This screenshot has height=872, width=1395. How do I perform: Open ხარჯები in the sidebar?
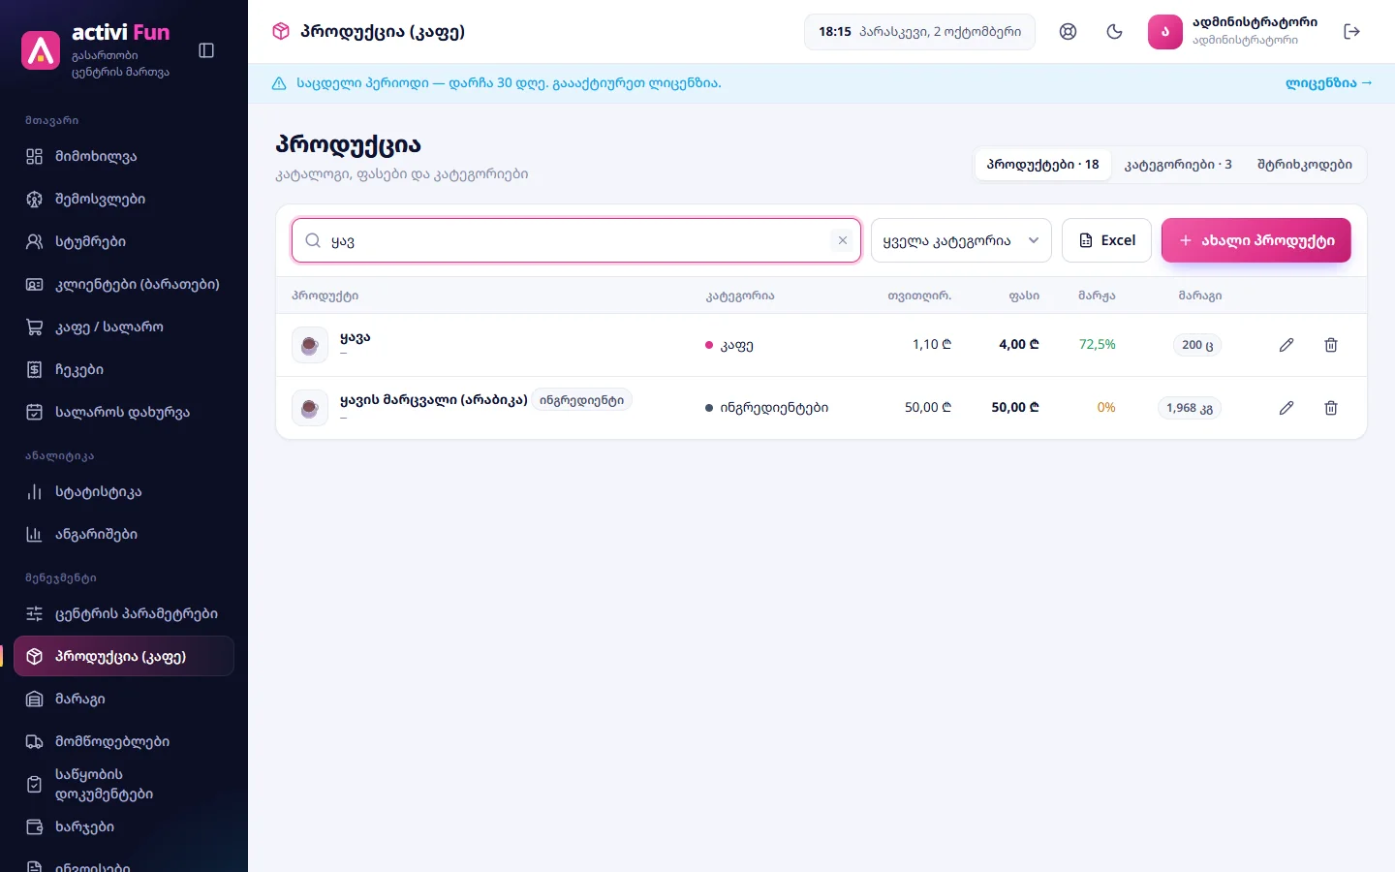coord(124,827)
